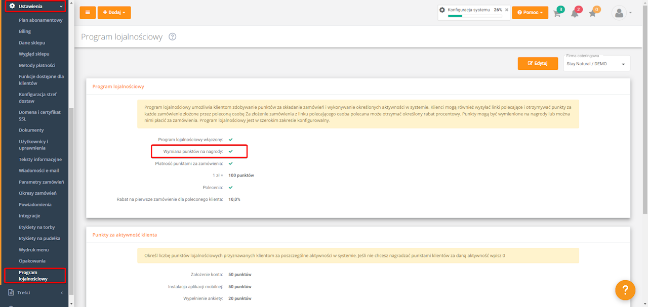Open Użytkownicy i uprawnienia
The width and height of the screenshot is (648, 307).
(x=33, y=145)
